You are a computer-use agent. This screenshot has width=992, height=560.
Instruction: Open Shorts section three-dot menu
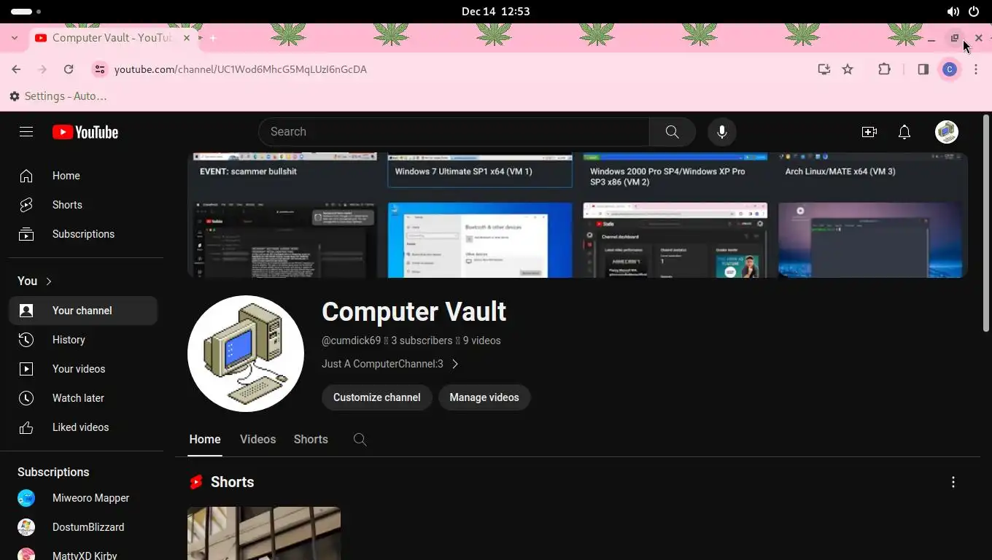pos(953,482)
